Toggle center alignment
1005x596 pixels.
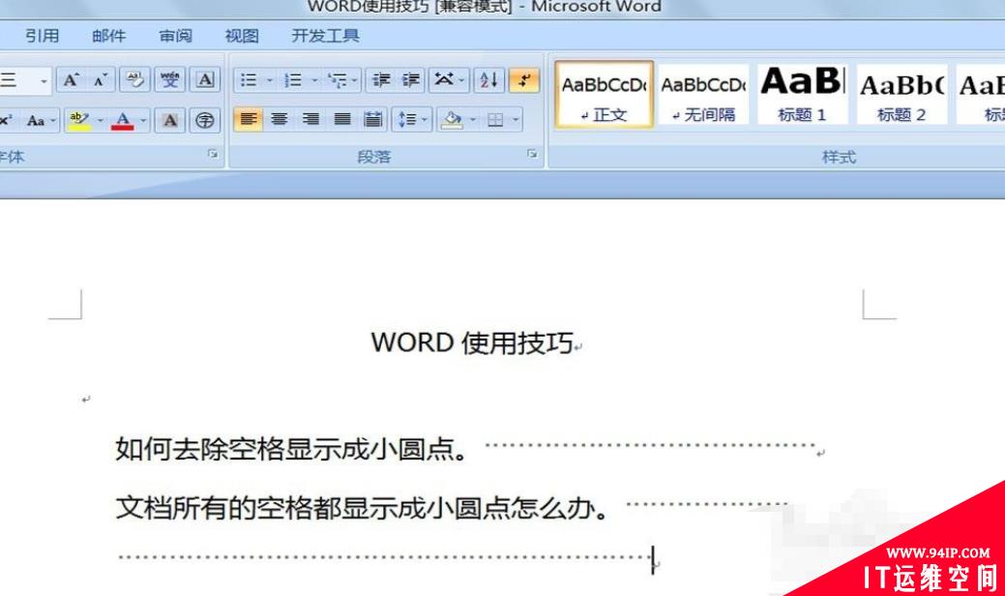[x=280, y=119]
